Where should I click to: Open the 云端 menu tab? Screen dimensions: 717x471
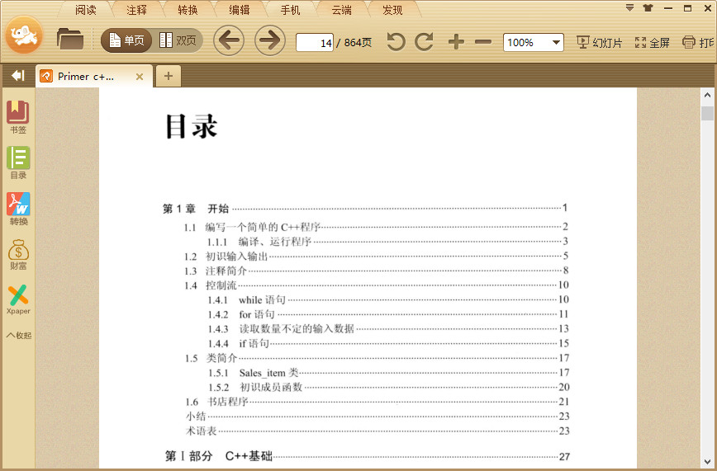[x=342, y=10]
